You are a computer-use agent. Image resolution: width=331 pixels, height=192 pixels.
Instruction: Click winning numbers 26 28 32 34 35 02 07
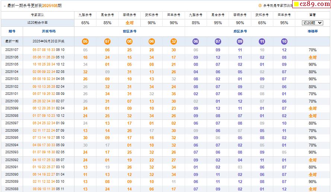point(48,101)
